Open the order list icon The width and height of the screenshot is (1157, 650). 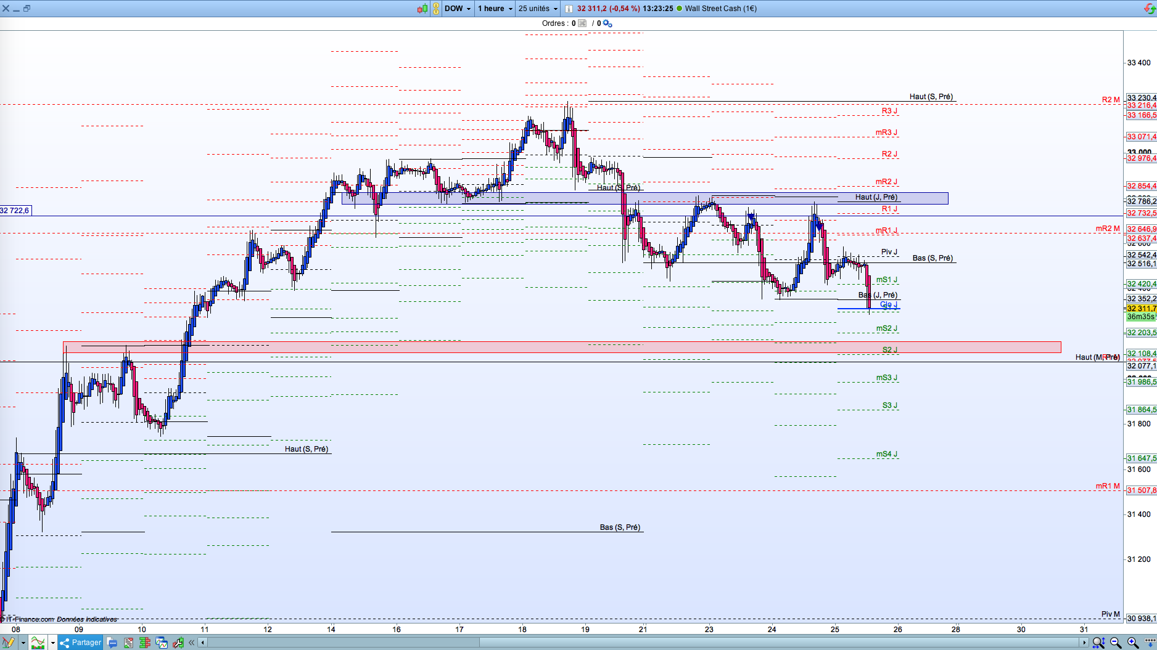point(128,643)
